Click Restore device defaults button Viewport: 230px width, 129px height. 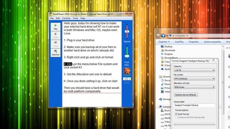[x=186, y=95]
